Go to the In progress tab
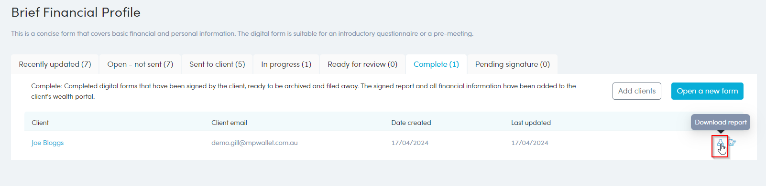 tap(286, 64)
